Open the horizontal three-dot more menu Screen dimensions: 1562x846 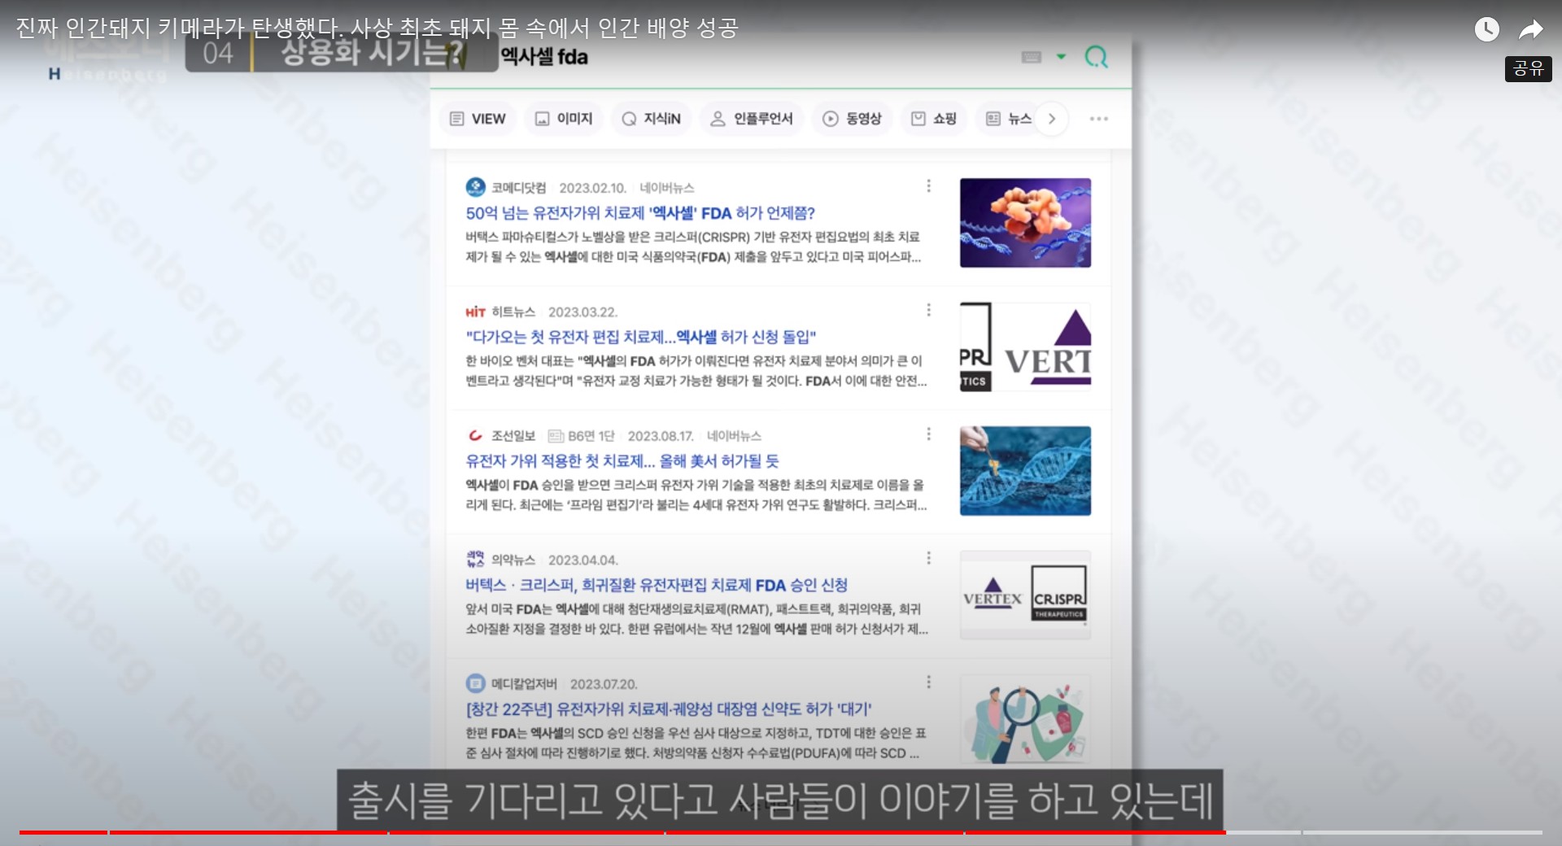[1099, 119]
